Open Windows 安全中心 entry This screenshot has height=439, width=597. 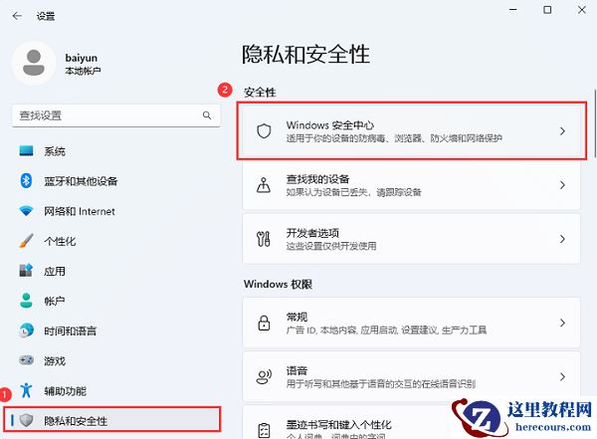click(411, 130)
